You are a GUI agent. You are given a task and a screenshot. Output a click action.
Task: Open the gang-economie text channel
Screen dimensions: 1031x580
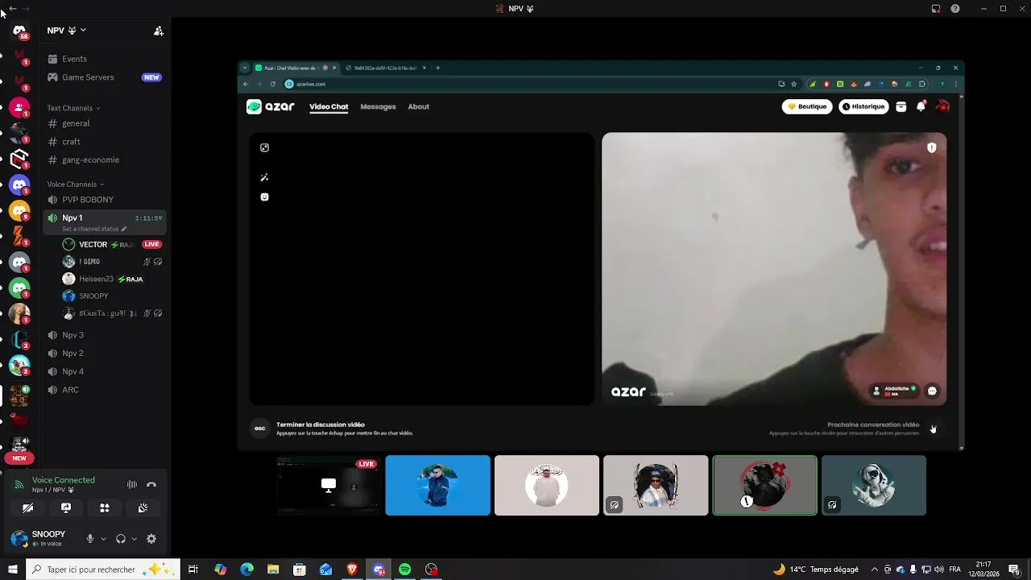pos(105,159)
